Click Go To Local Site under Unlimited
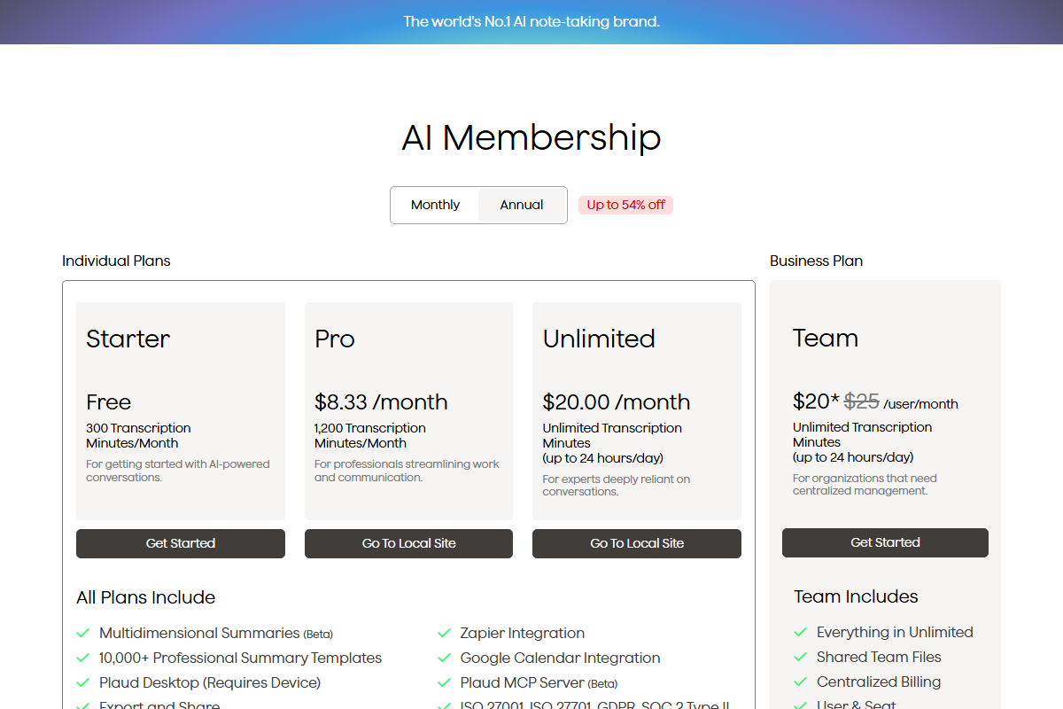The width and height of the screenshot is (1063, 709). point(637,543)
